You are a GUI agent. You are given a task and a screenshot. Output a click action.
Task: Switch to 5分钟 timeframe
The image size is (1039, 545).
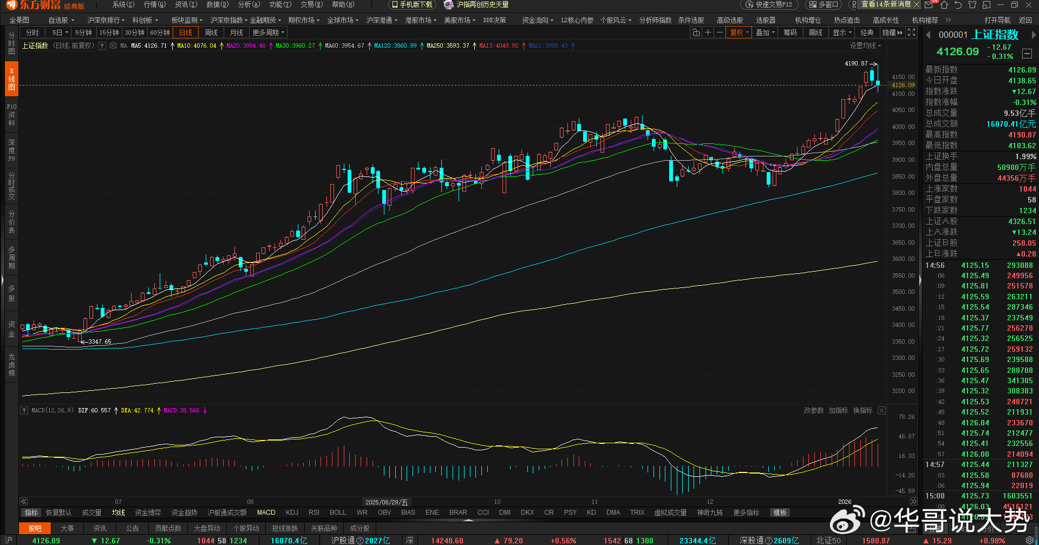[x=83, y=32]
